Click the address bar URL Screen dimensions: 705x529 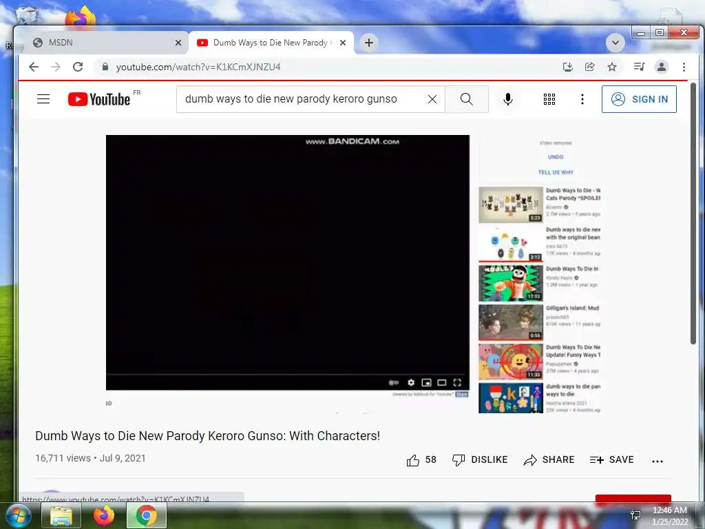(198, 67)
